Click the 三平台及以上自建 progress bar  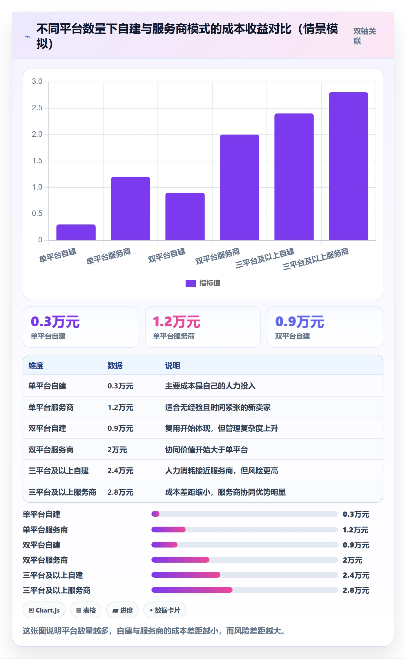coord(244,575)
